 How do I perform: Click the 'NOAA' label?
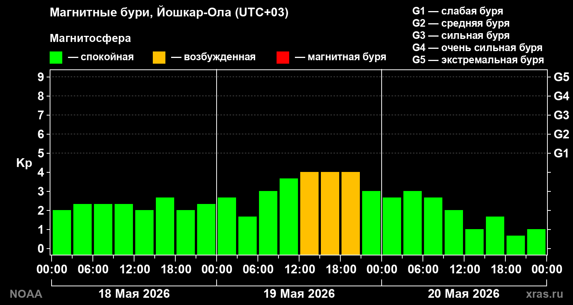pos(26,294)
